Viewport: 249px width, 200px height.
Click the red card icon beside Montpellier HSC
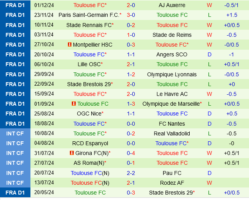click(x=70, y=45)
